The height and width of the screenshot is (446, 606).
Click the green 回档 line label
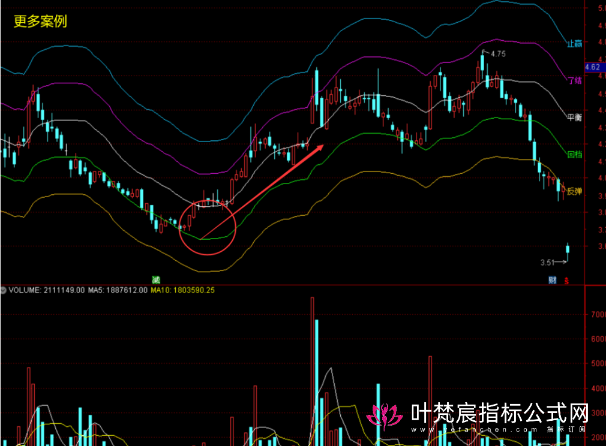(x=574, y=155)
